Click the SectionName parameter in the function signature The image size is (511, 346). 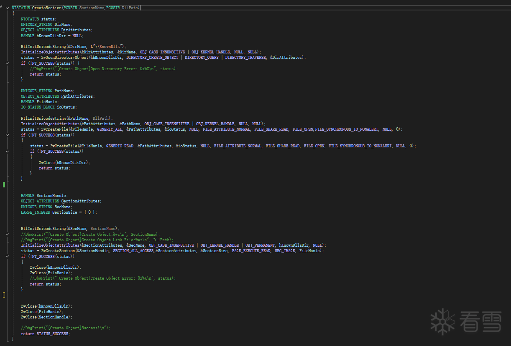(92, 8)
